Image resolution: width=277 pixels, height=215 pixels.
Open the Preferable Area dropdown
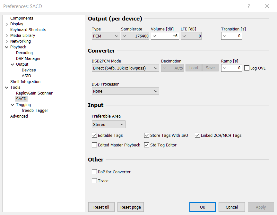(x=108, y=124)
